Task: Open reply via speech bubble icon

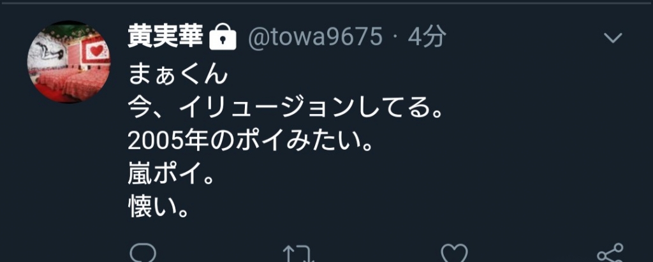Action: coord(143,253)
